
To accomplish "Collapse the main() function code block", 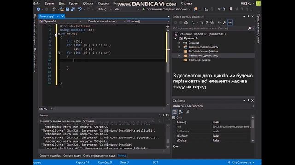I will pyautogui.click(x=59, y=33).
